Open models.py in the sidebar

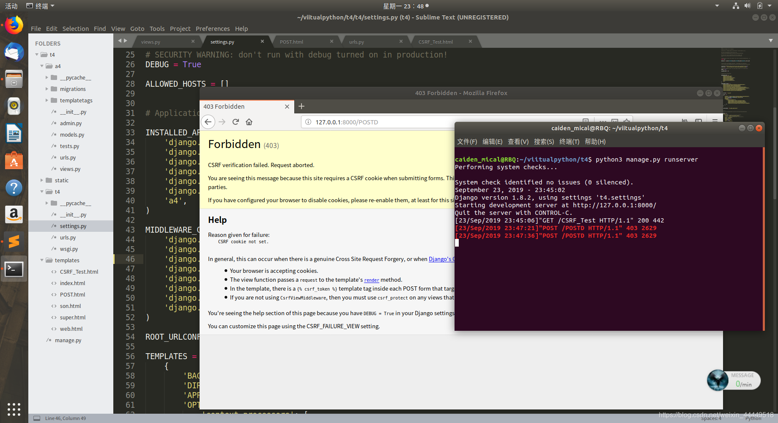pyautogui.click(x=72, y=135)
